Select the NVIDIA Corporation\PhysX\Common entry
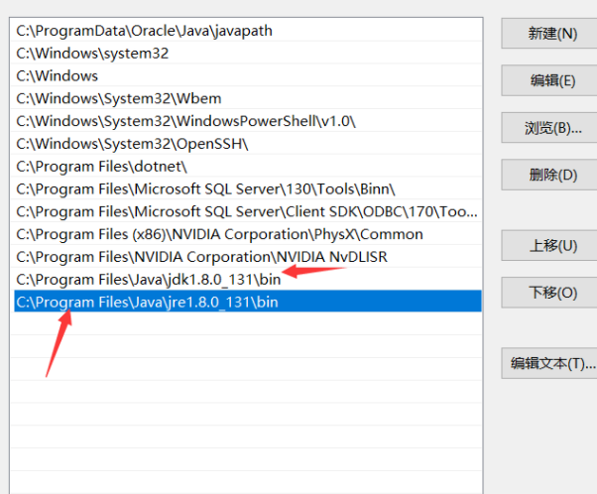 pos(248,234)
